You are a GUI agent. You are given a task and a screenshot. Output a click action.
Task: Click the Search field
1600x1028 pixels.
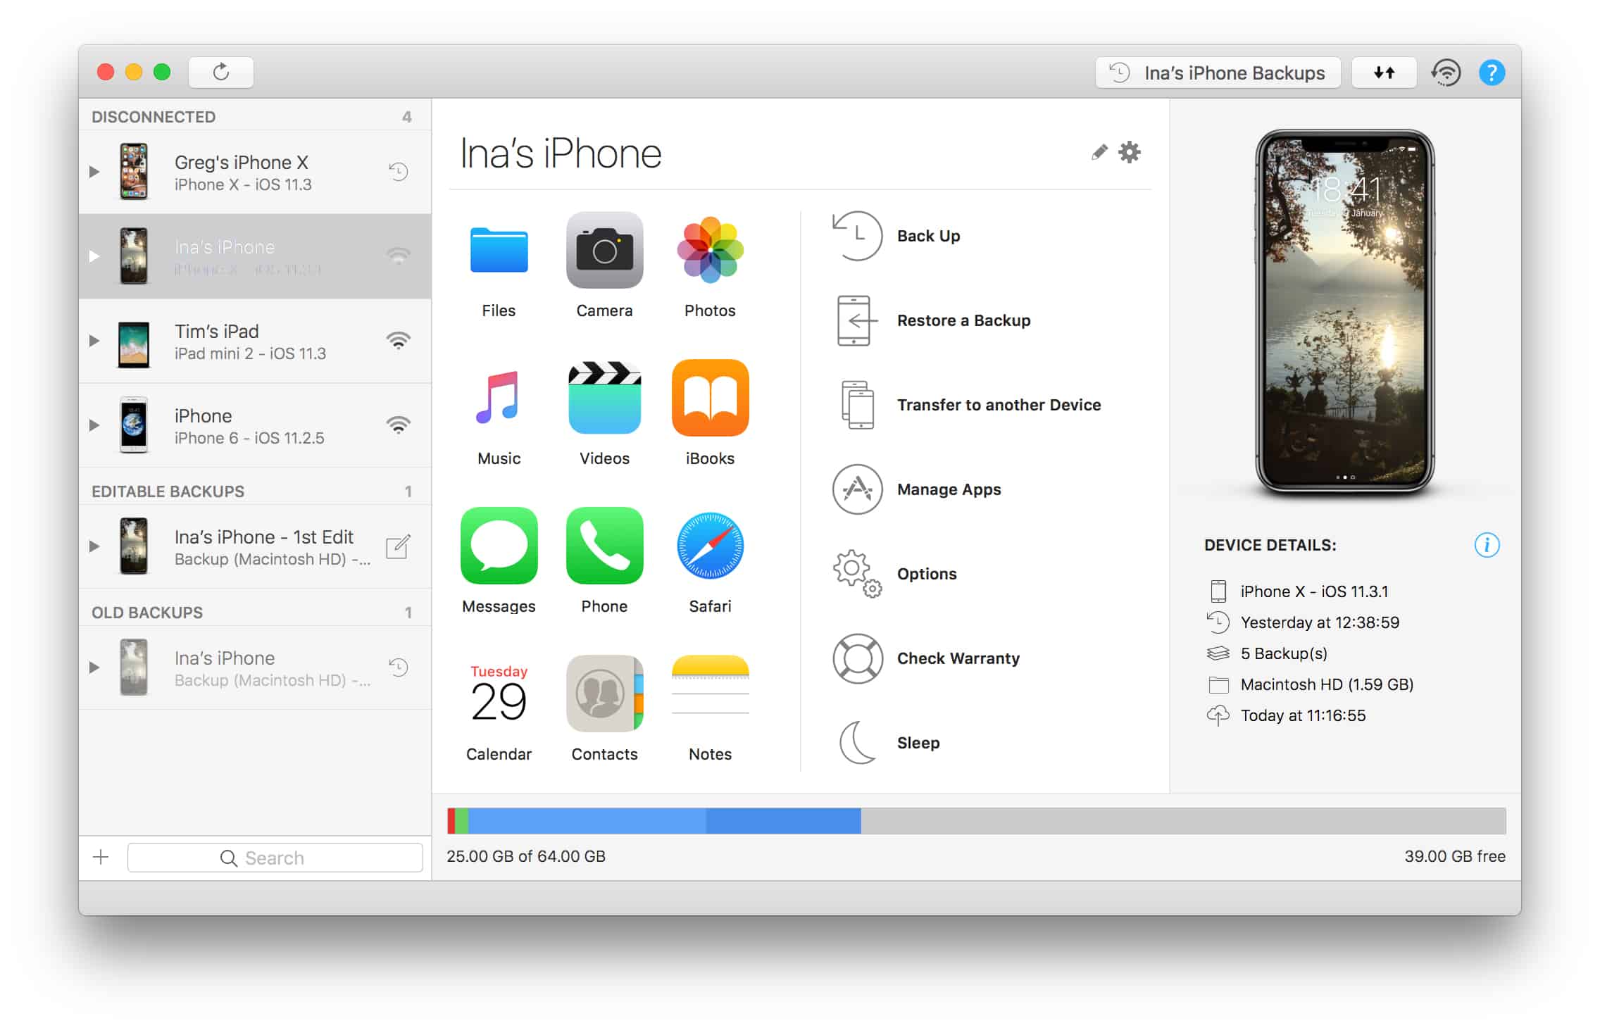coord(275,858)
